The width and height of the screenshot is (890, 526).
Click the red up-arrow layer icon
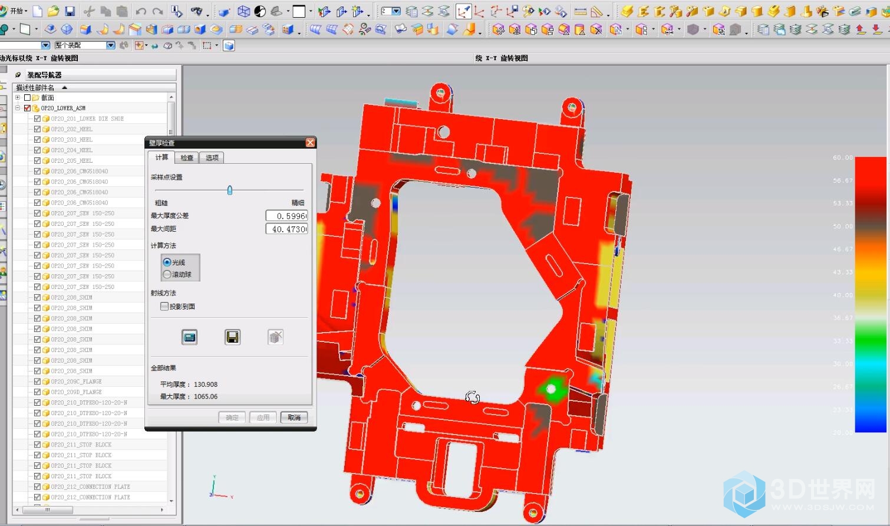[860, 29]
